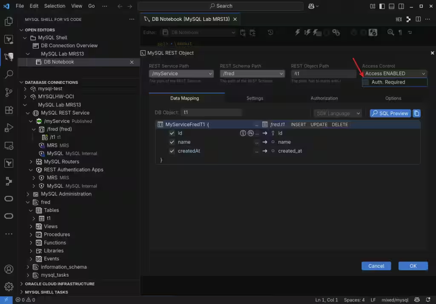Open Source Control in activity bar
This screenshot has width=436, height=304.
coord(9,92)
